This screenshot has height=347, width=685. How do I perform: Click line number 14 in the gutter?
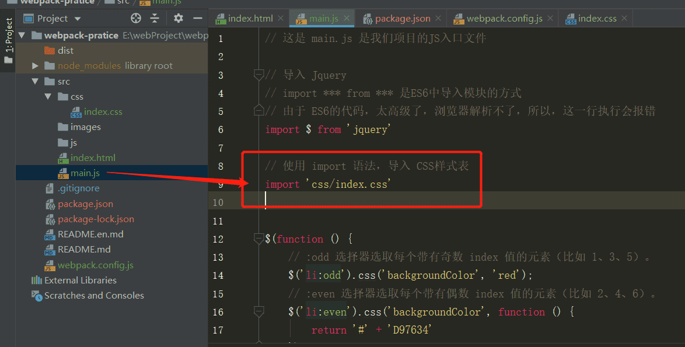click(x=218, y=275)
